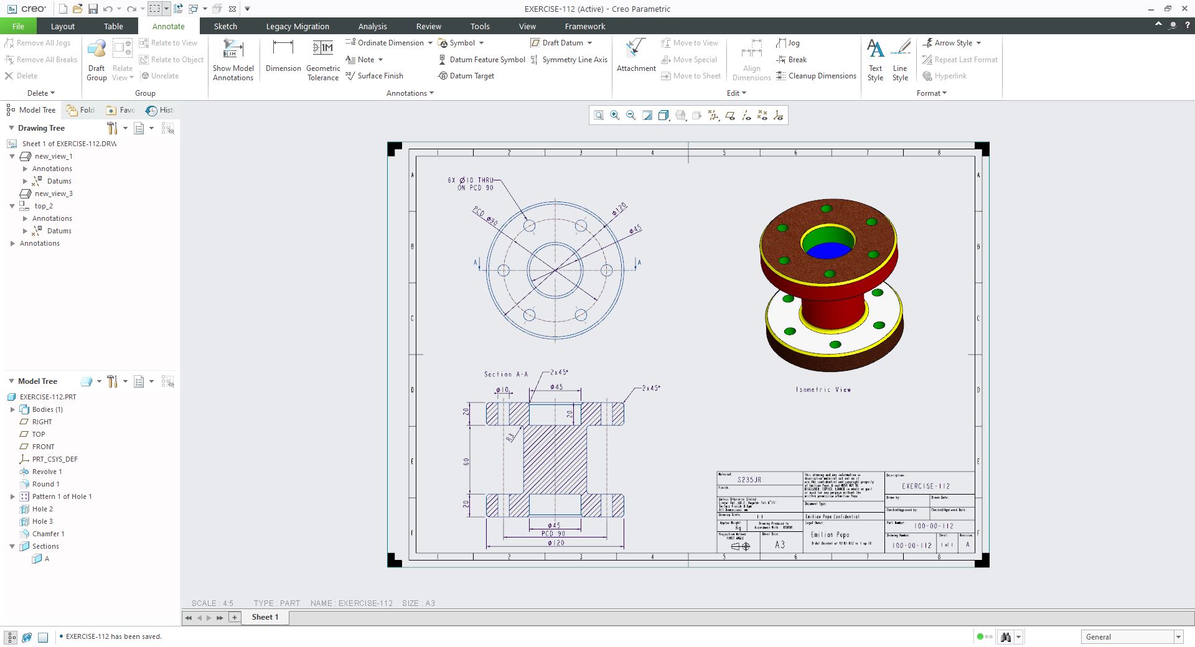Select top_2 view in Drawing Tree

(x=36, y=206)
